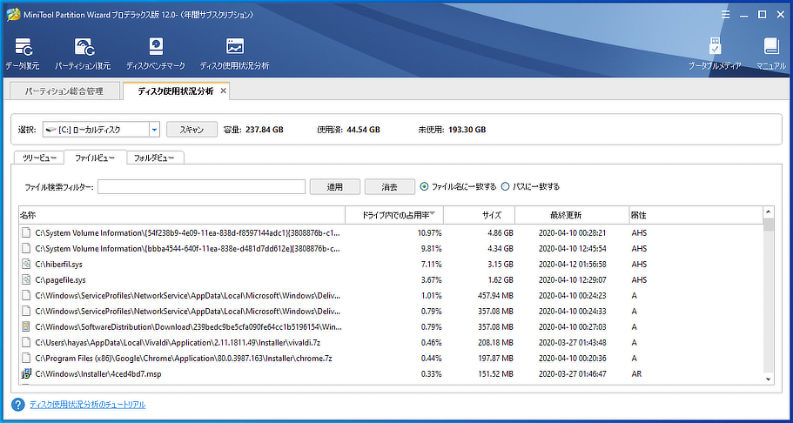Click the AR attribute cell

[x=637, y=374]
